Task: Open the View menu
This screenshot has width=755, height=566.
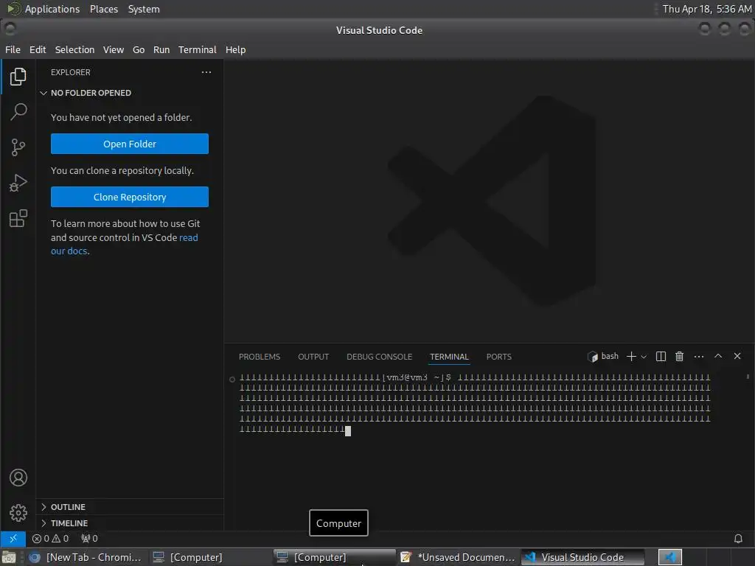Action: pyautogui.click(x=113, y=49)
